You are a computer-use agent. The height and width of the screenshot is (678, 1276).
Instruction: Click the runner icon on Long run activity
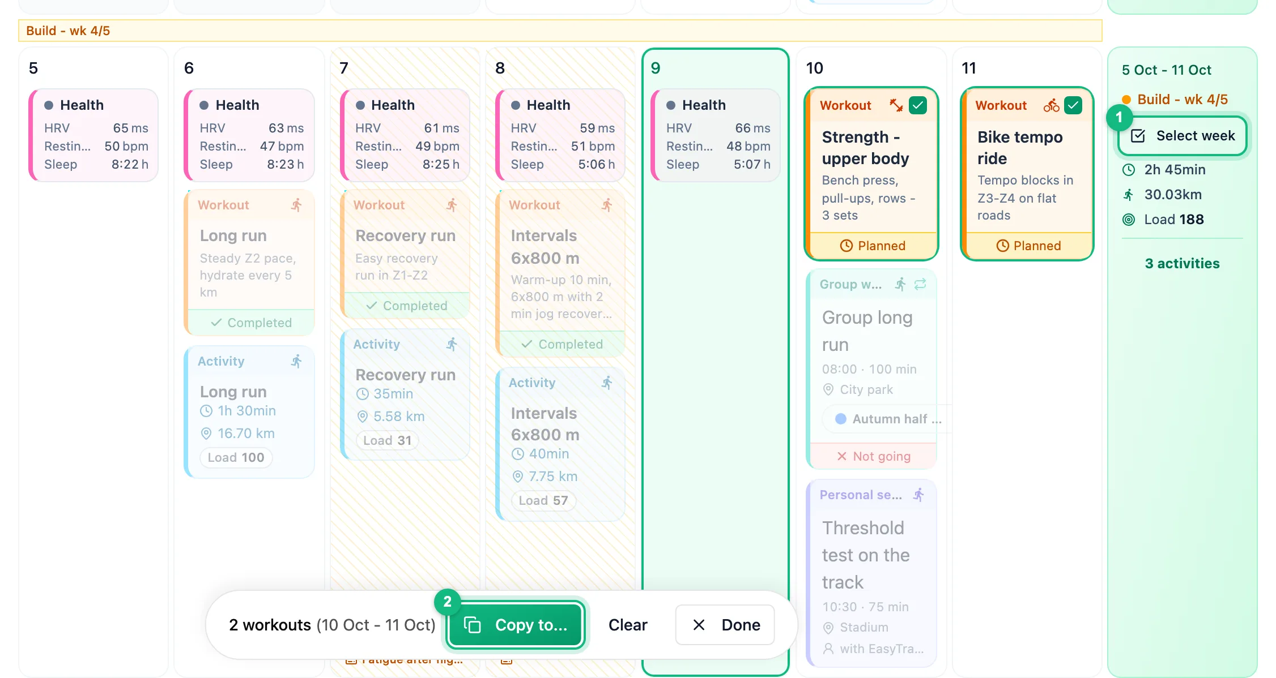(296, 361)
